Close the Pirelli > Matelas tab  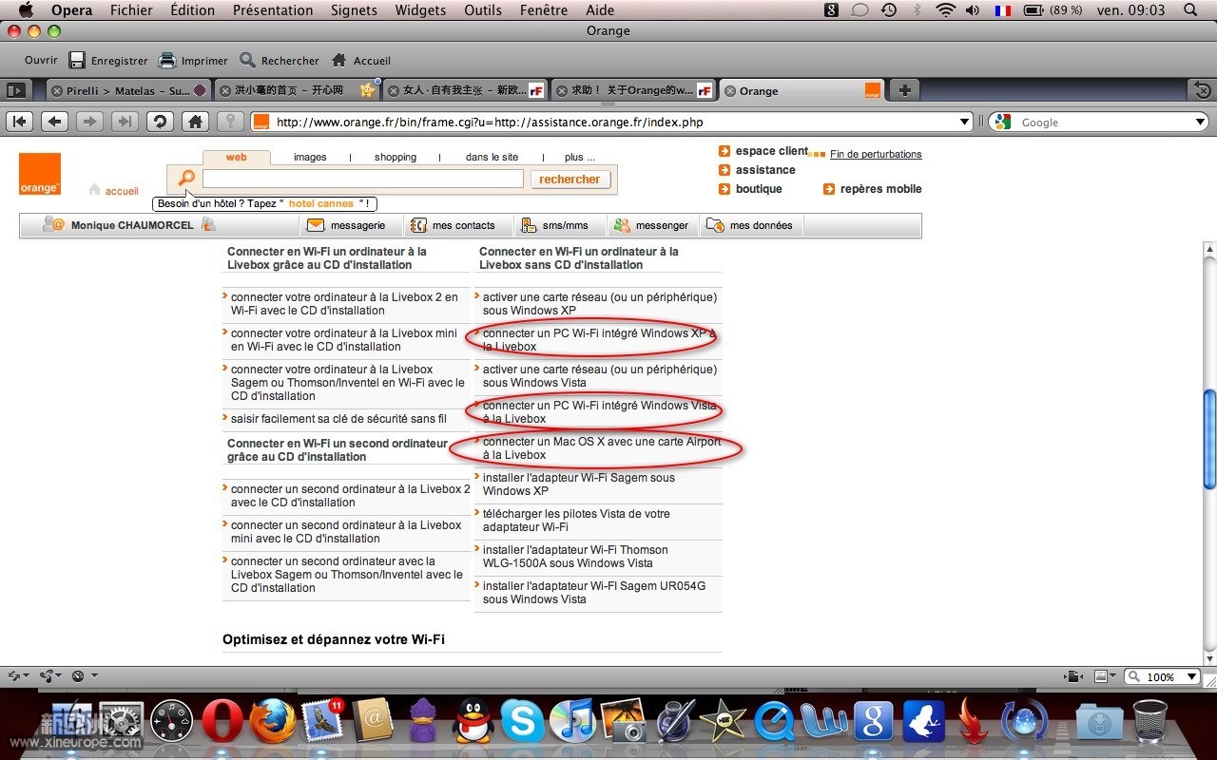(57, 91)
